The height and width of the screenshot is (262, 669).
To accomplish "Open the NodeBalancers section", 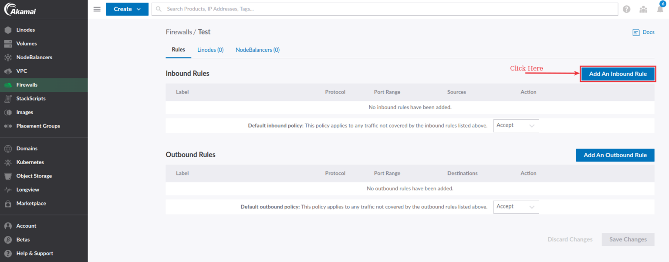I will tap(8, 57).
